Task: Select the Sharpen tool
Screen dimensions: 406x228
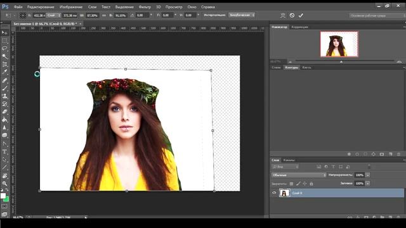Action: coord(4,128)
